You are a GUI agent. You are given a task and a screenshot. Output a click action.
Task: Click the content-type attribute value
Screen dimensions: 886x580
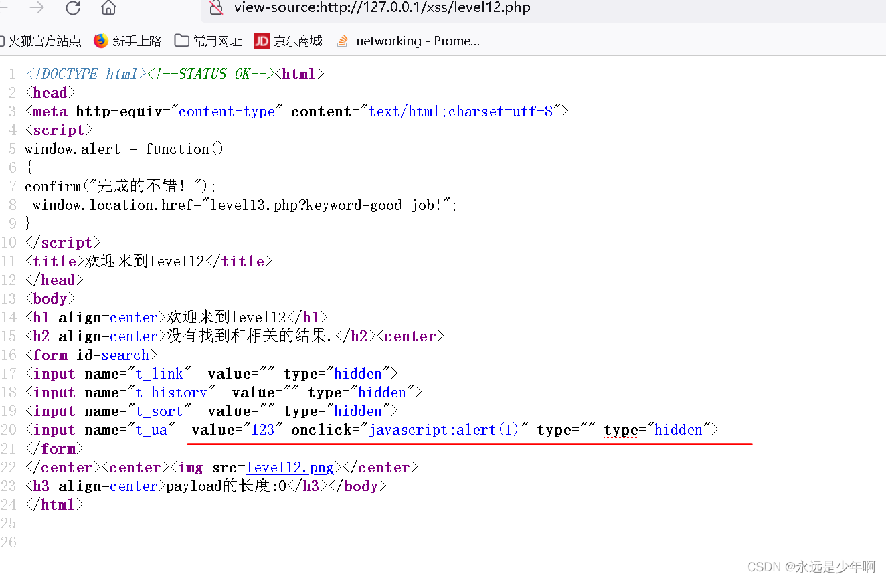click(x=227, y=112)
